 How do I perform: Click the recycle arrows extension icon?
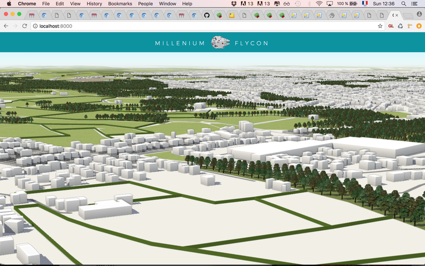point(401,26)
